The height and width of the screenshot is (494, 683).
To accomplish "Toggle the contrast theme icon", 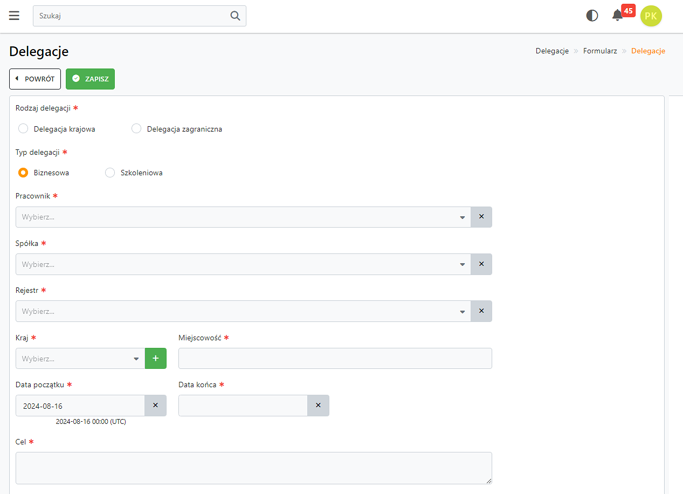I will click(x=592, y=16).
